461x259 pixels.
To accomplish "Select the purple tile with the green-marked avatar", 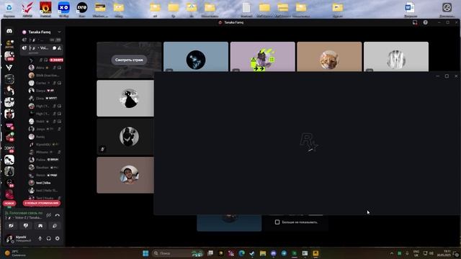I will pos(262,57).
